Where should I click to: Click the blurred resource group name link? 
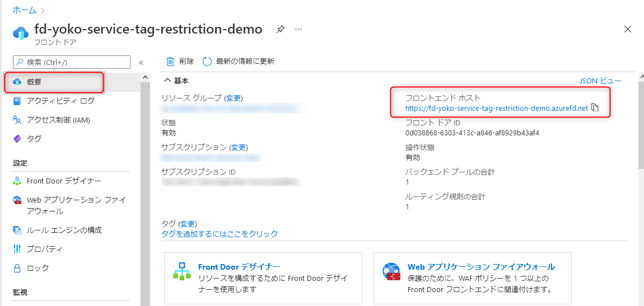tap(230, 109)
